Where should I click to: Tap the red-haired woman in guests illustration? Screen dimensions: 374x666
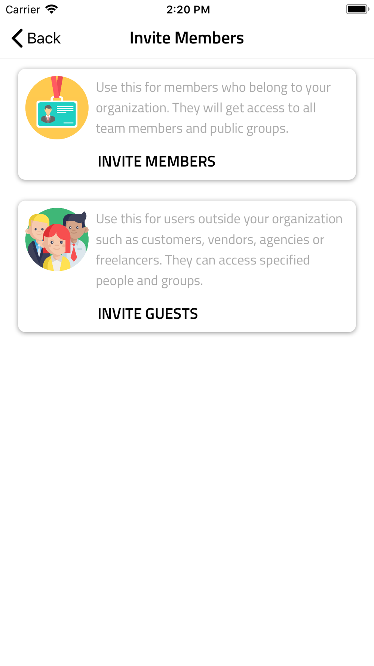pyautogui.click(x=57, y=247)
